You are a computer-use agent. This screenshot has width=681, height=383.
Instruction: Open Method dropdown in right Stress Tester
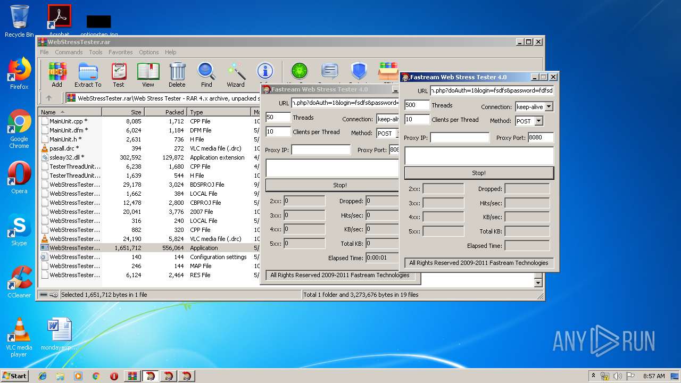pos(538,121)
